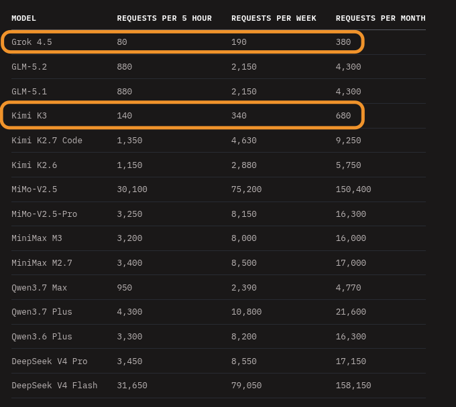This screenshot has height=407, width=456.
Task: Click the 75,200 weekly value
Action: click(246, 189)
